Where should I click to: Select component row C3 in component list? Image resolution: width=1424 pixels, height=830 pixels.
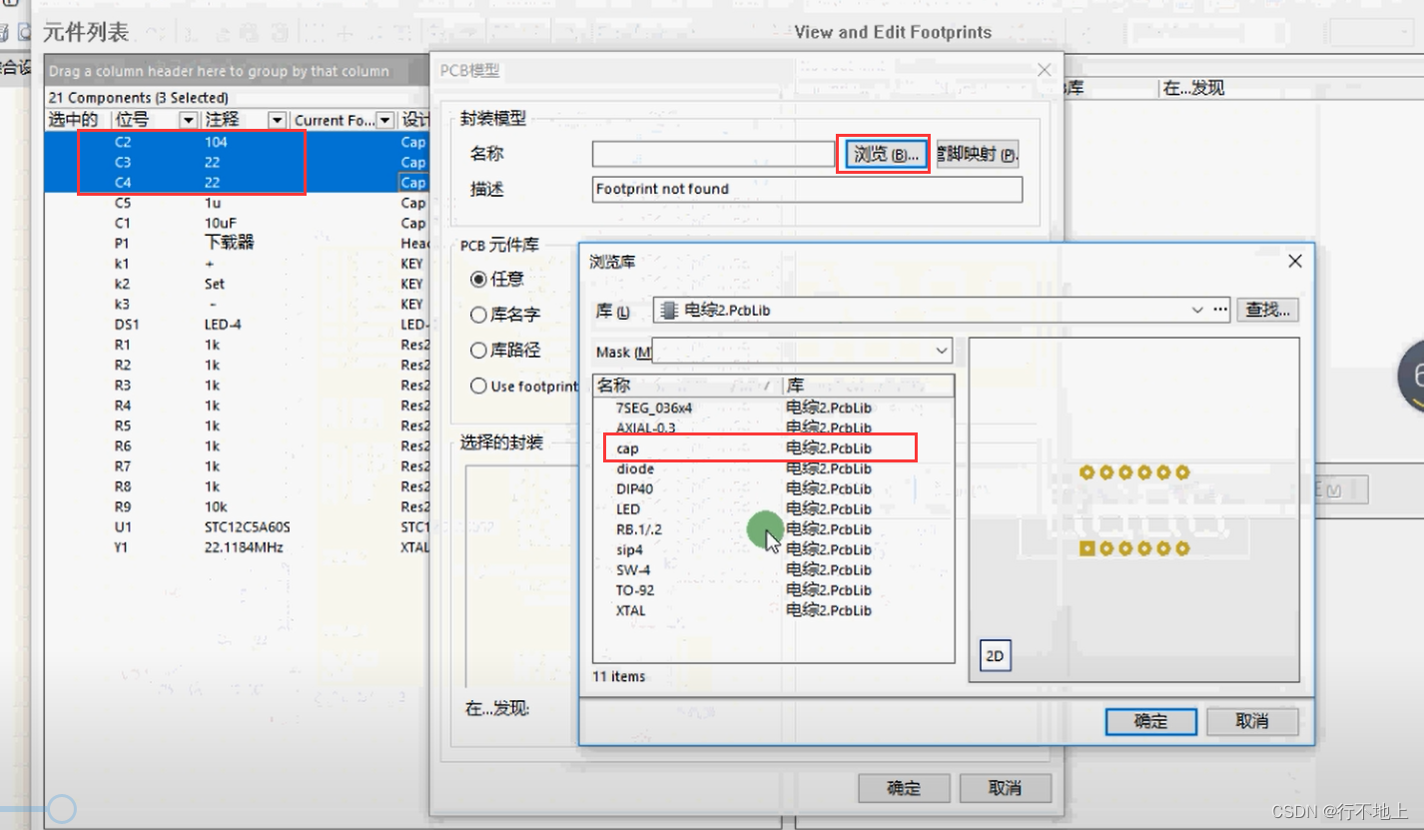239,162
